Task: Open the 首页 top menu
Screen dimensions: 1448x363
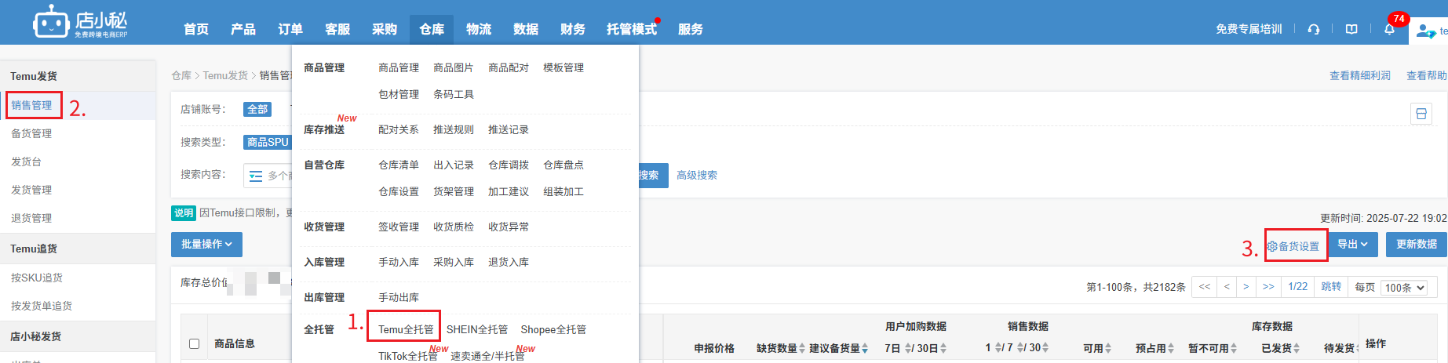Action: pos(196,29)
